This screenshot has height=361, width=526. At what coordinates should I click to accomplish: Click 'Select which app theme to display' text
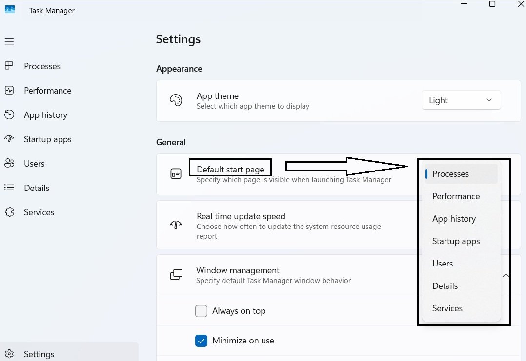pos(253,106)
